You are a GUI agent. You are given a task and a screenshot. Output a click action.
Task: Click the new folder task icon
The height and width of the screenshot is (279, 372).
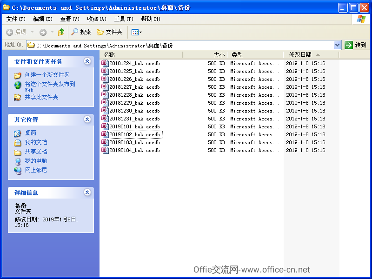tap(18, 75)
